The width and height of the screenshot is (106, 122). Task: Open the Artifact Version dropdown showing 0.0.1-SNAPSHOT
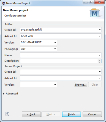[x=55, y=42]
